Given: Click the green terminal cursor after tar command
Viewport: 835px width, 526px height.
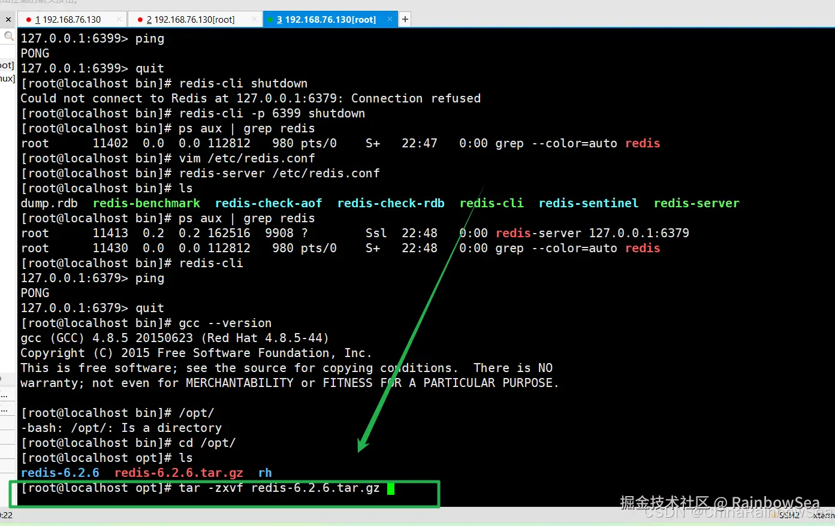Looking at the screenshot, I should click(x=391, y=488).
